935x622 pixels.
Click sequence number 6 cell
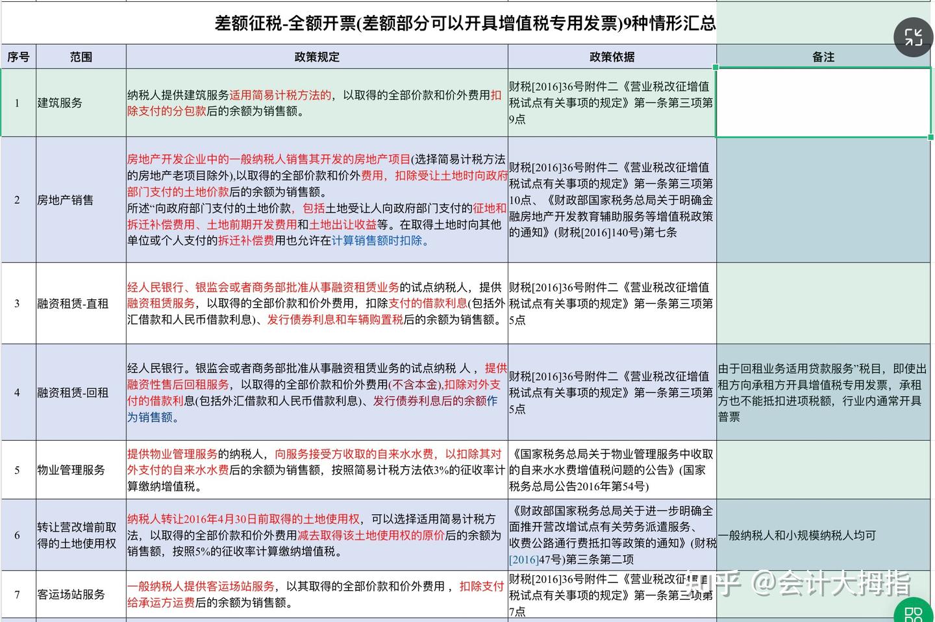(18, 535)
